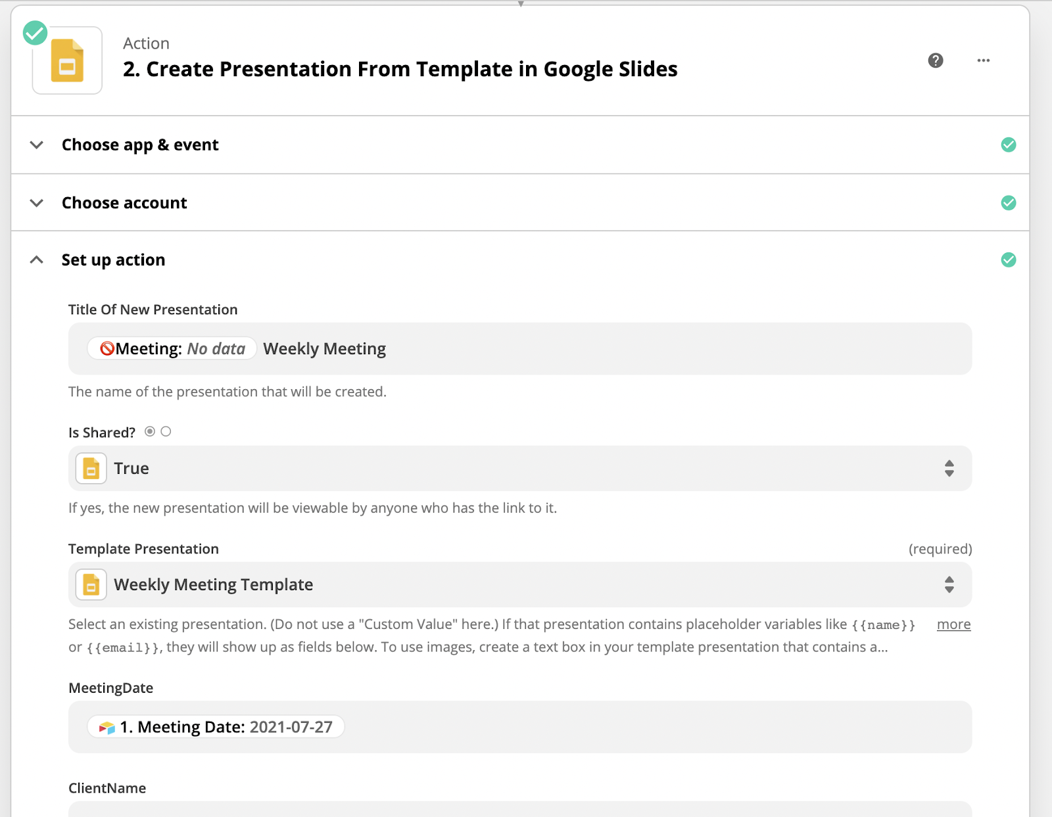Click Slides icon in Template Presentation field
Viewport: 1052px width, 817px height.
point(91,585)
